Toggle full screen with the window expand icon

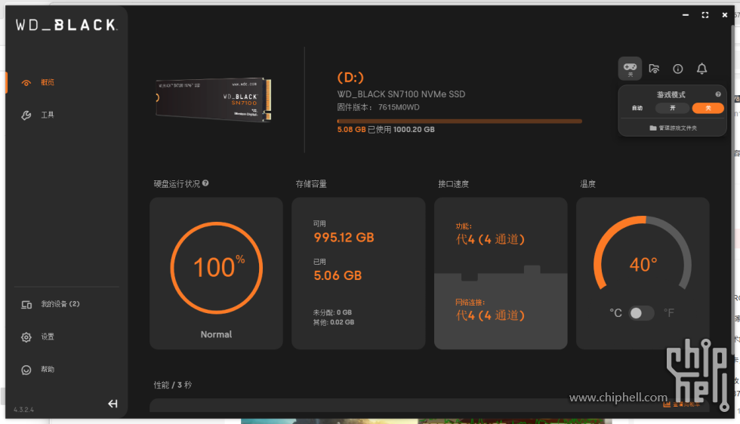point(705,15)
